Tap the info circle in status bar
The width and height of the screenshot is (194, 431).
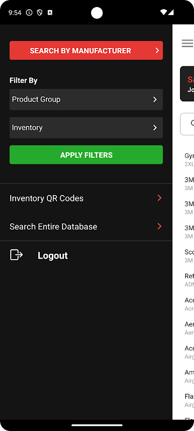pos(29,12)
